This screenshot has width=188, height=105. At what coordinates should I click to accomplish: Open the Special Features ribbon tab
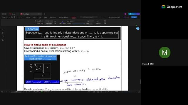(x=63, y=17)
